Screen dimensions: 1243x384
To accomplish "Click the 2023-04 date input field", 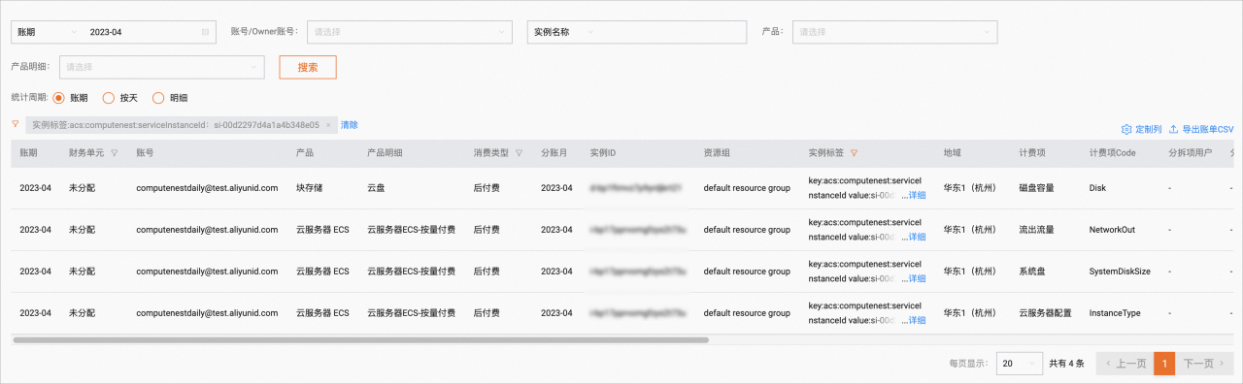I will coord(149,32).
